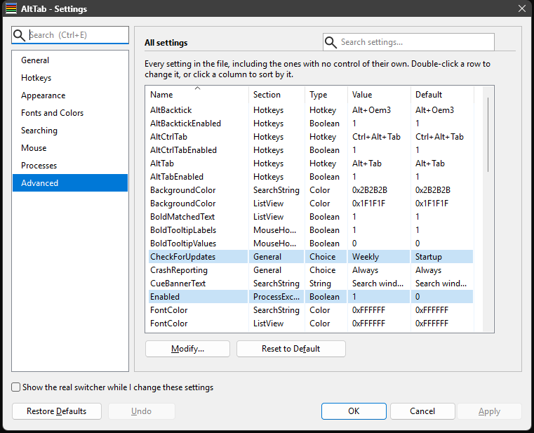The width and height of the screenshot is (534, 433).
Task: Select the FontColor row in ListView section
Action: [x=311, y=324]
